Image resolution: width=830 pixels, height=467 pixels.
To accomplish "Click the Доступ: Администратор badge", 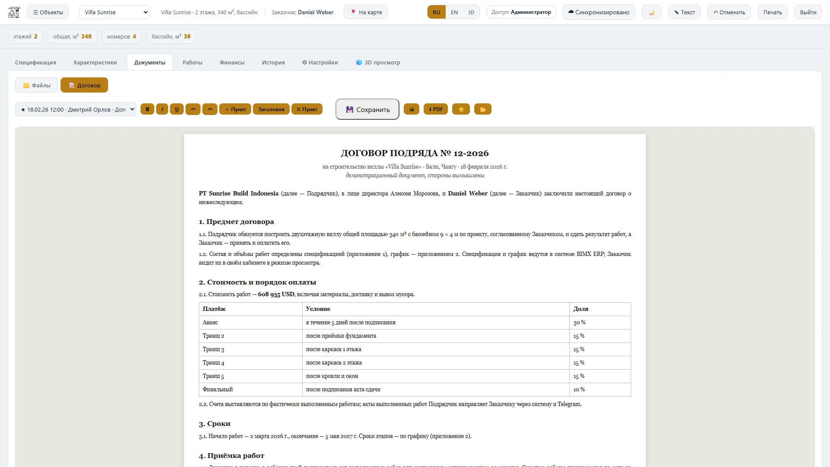I will coord(521,12).
